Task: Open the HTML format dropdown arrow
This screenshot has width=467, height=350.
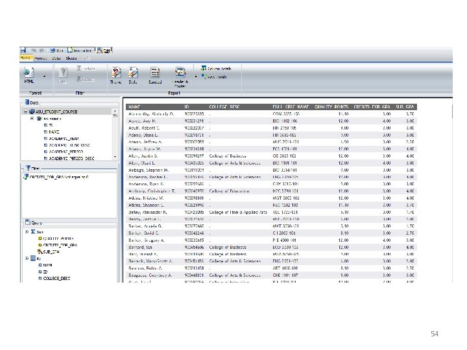Action: click(44, 76)
